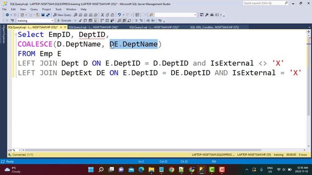Viewport: 312px width, 175px height.
Task: Click the Find in Files icon
Action: (x=151, y=15)
